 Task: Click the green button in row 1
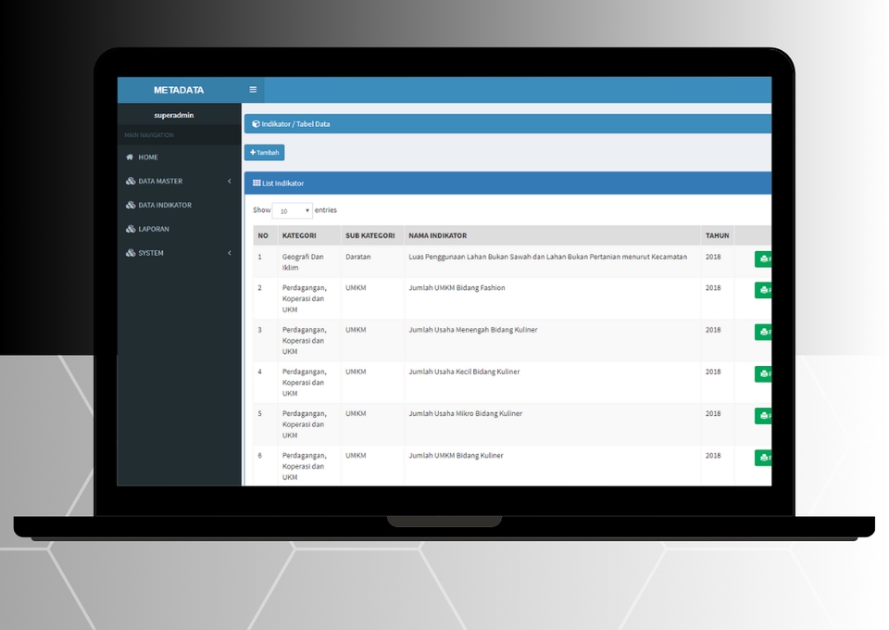[x=763, y=259]
